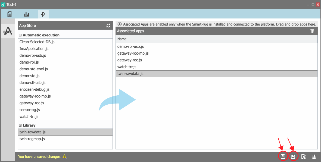Viewport: 321px width, 163px height.
Task: Collapse the Library section
Action: click(x=21, y=125)
